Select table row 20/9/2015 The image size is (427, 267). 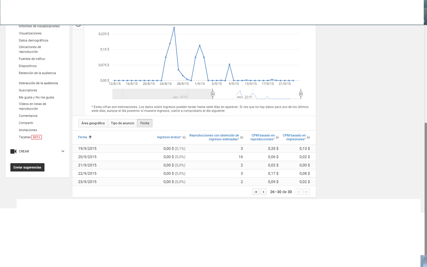tap(194, 157)
